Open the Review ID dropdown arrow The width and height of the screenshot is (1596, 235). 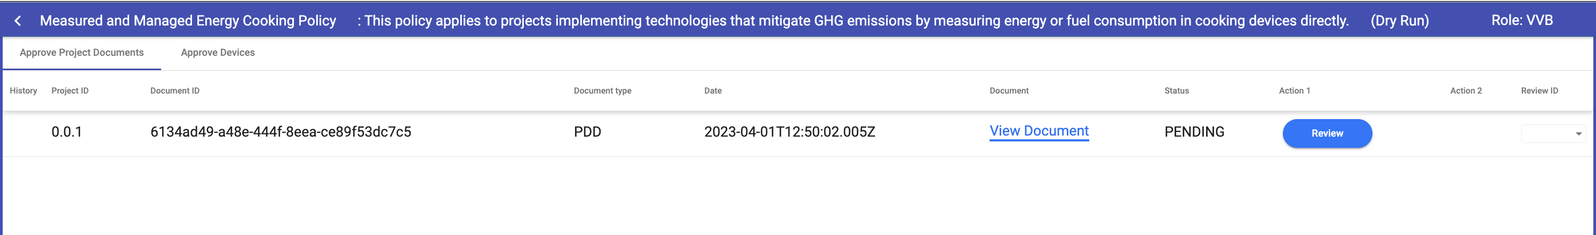point(1578,134)
